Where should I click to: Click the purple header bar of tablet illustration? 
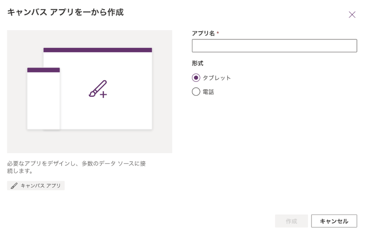coord(97,50)
